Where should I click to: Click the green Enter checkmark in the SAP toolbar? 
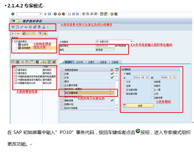click(13, 14)
